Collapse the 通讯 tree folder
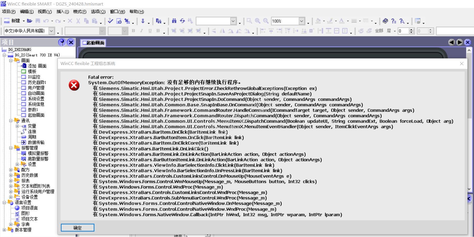Image resolution: width=474 pixels, height=237 pixels. (x=11, y=120)
